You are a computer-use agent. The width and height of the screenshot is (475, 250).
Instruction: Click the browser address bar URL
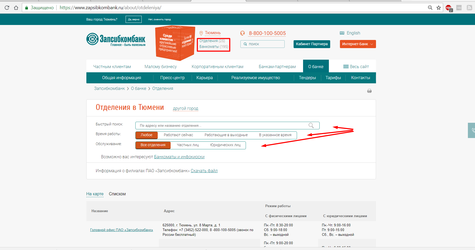110,8
